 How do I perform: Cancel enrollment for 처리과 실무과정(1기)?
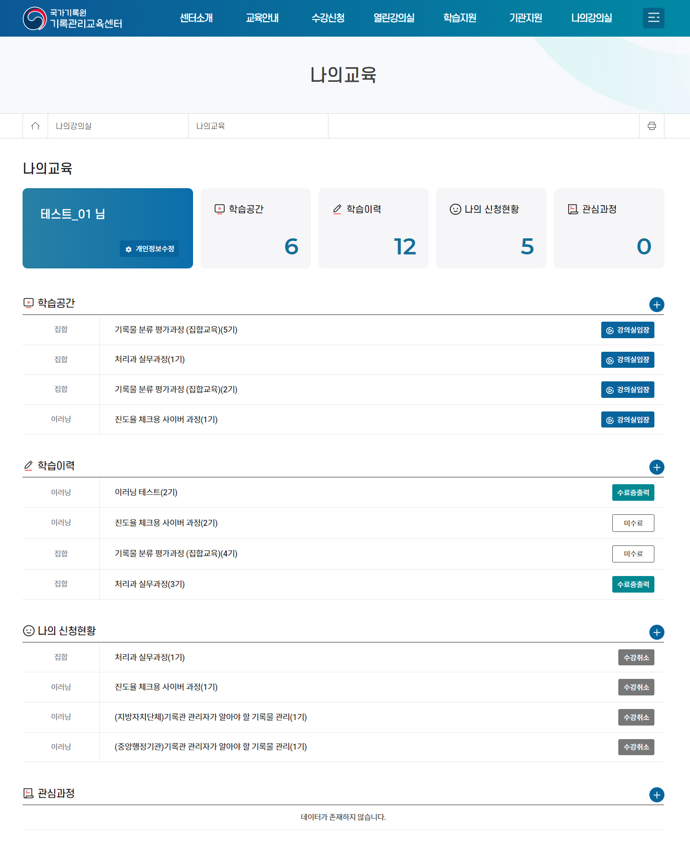636,658
